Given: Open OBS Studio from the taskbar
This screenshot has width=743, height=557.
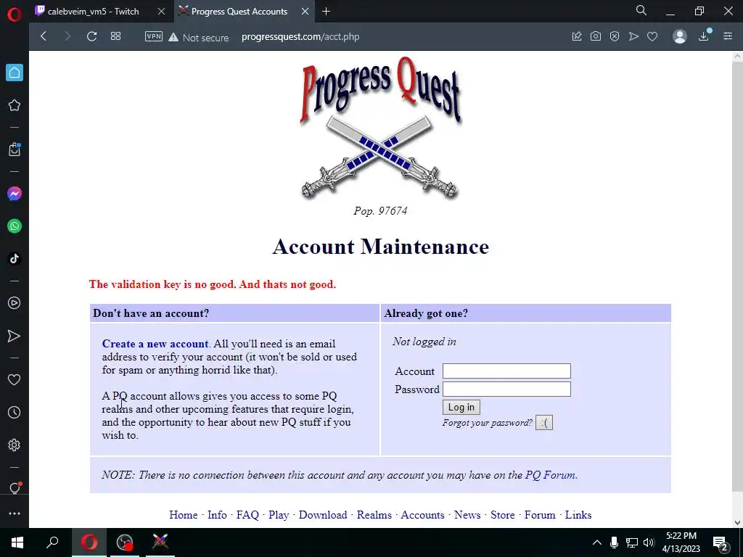Looking at the screenshot, I should (x=125, y=542).
